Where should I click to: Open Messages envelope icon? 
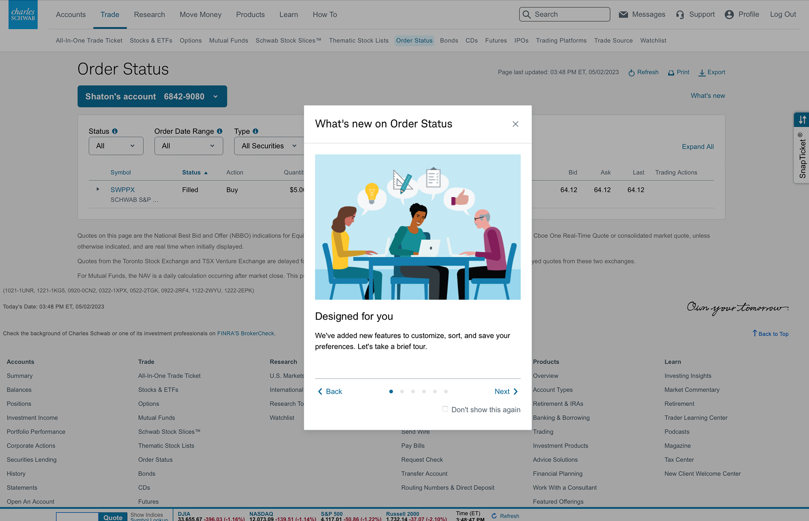[x=623, y=14]
